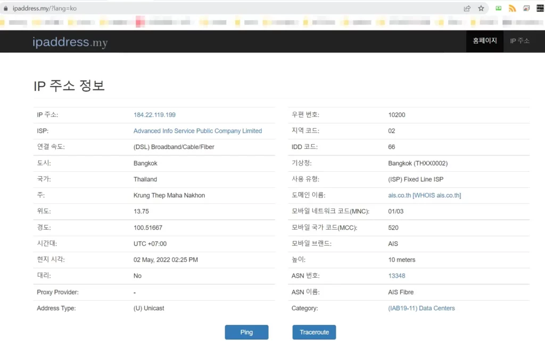Click the Category label
This screenshot has width=545, height=349.
305,308
